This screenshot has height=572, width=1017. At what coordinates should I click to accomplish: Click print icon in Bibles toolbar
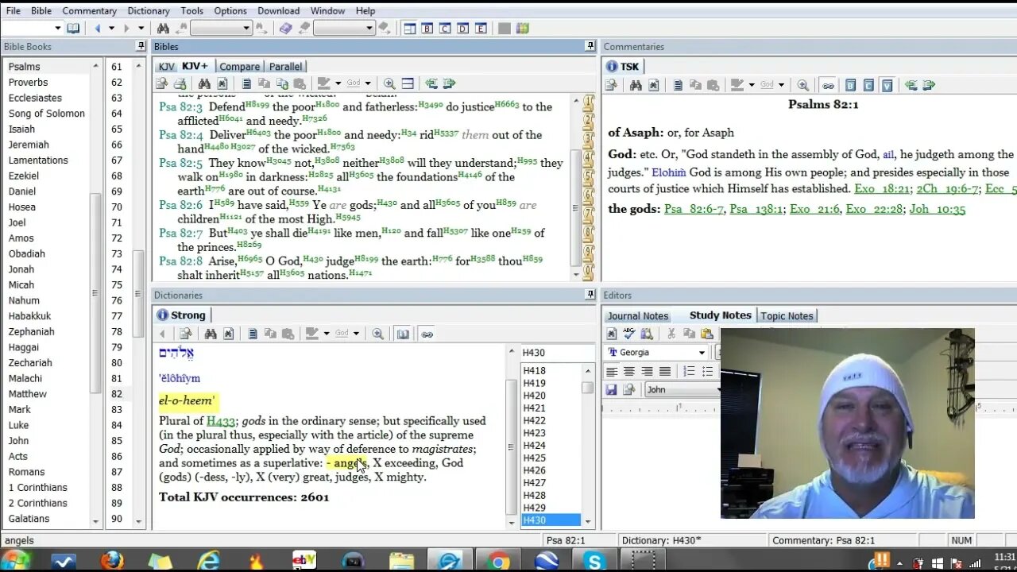point(180,83)
